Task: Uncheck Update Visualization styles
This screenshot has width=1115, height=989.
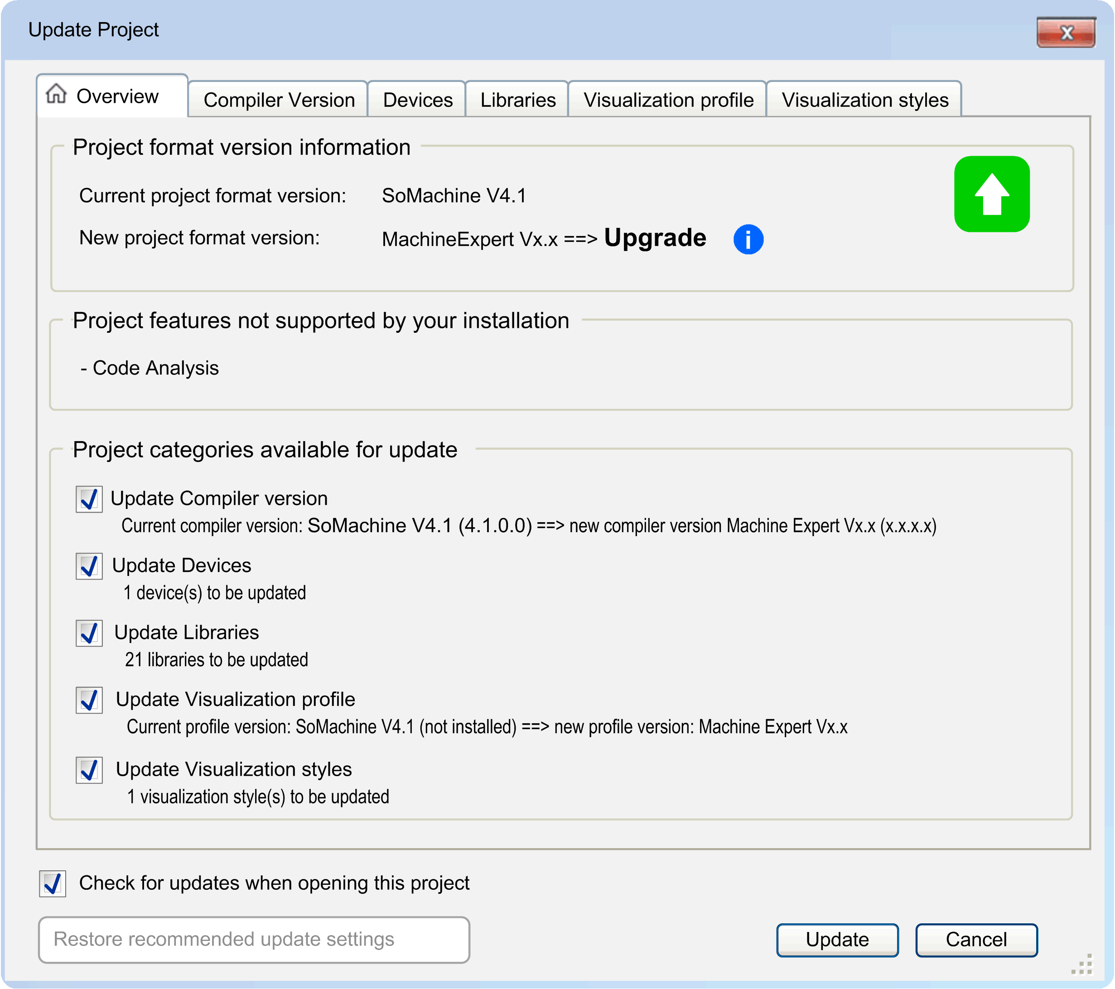Action: coord(89,769)
